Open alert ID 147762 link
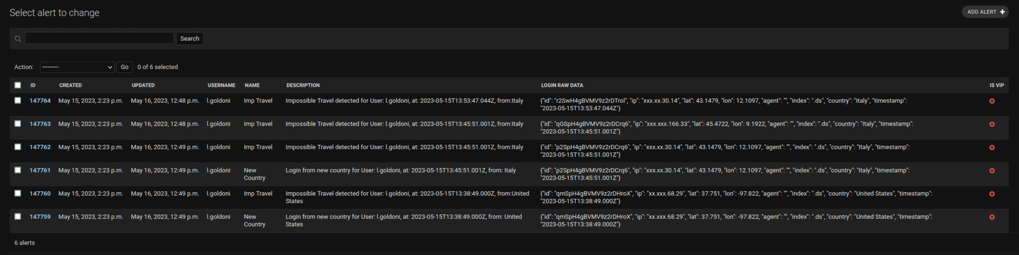Image resolution: width=1019 pixels, height=255 pixels. [x=40, y=147]
